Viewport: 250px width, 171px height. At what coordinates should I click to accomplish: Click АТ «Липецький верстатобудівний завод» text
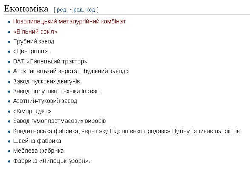click(x=71, y=71)
